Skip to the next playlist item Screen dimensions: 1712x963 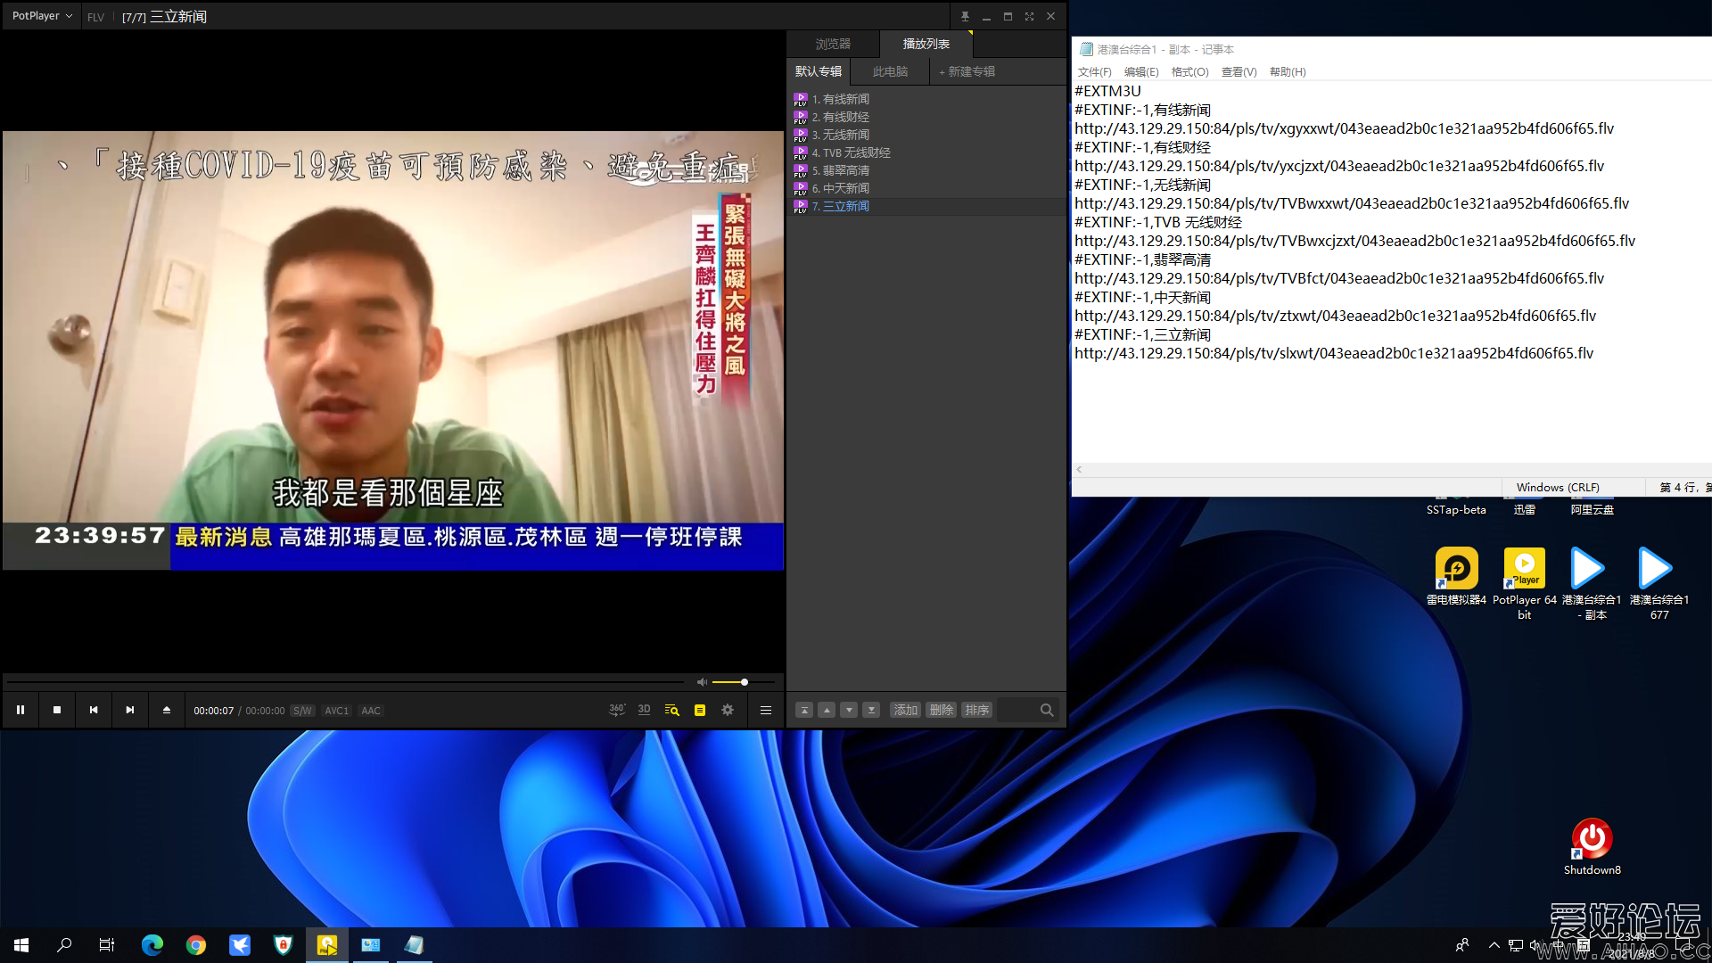130,711
